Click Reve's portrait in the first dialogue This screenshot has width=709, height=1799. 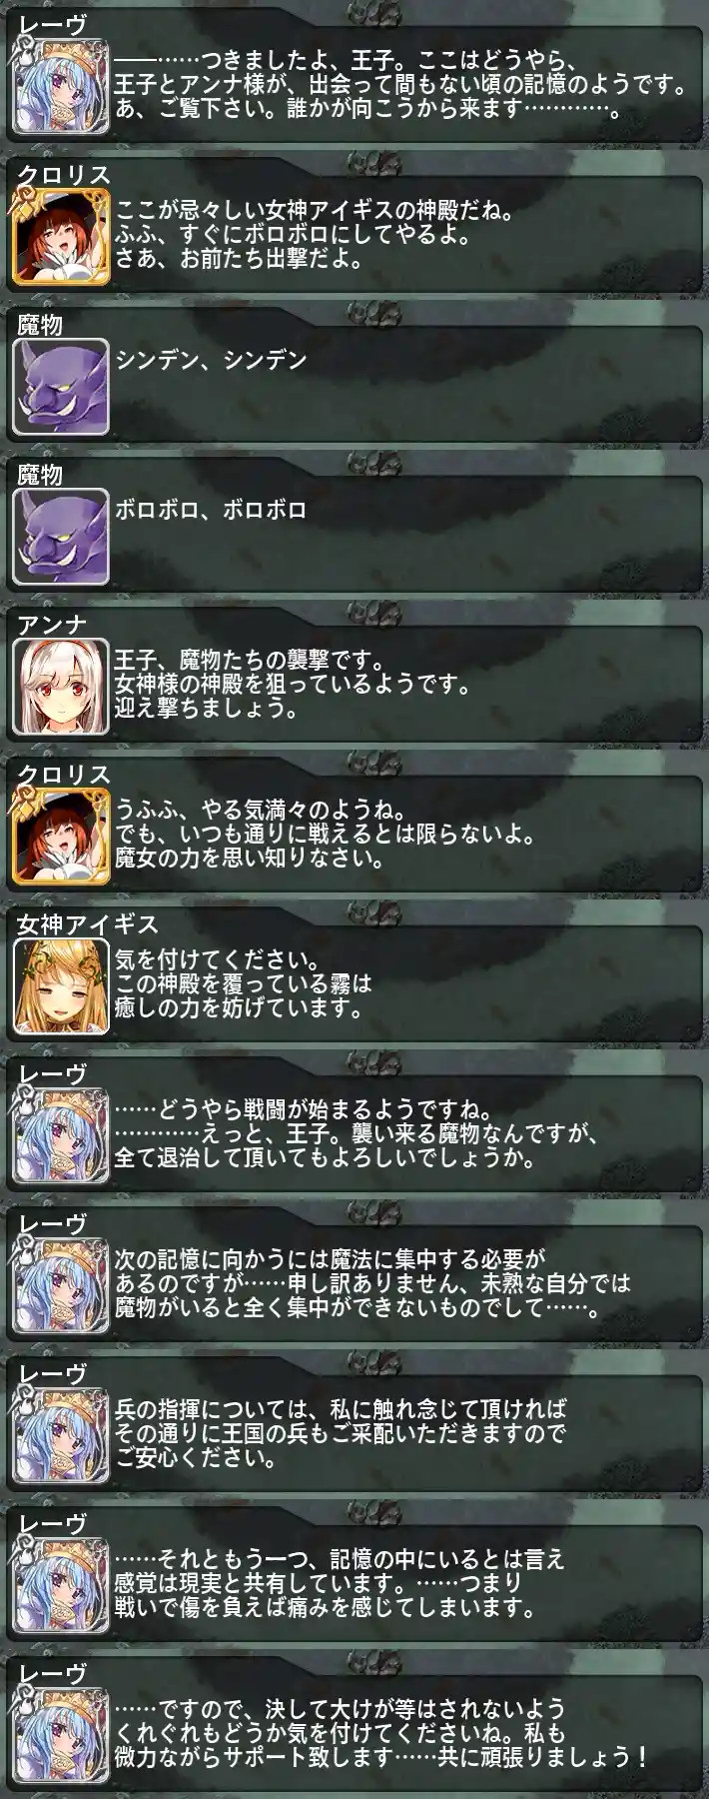pos(60,87)
